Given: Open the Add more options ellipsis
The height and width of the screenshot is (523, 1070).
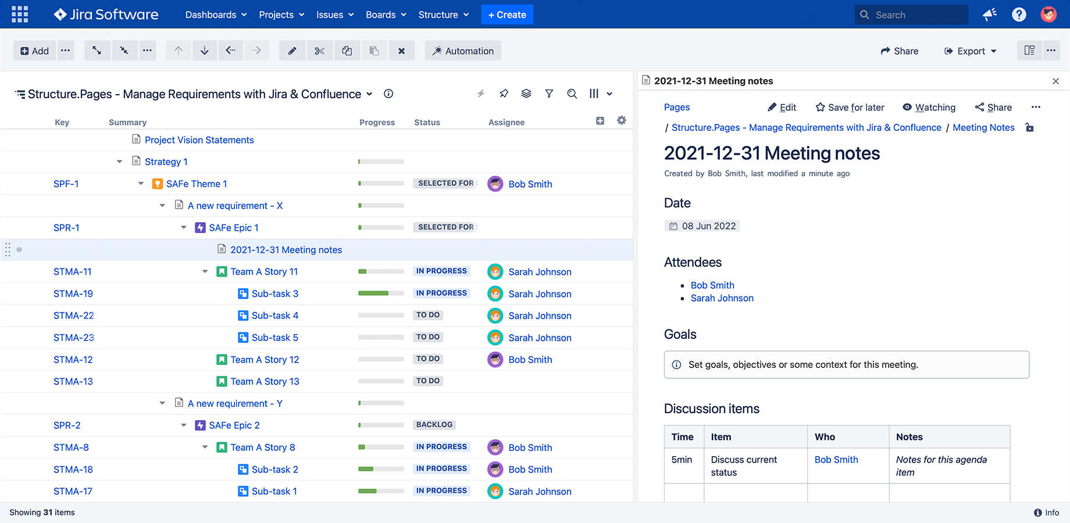Looking at the screenshot, I should point(66,51).
